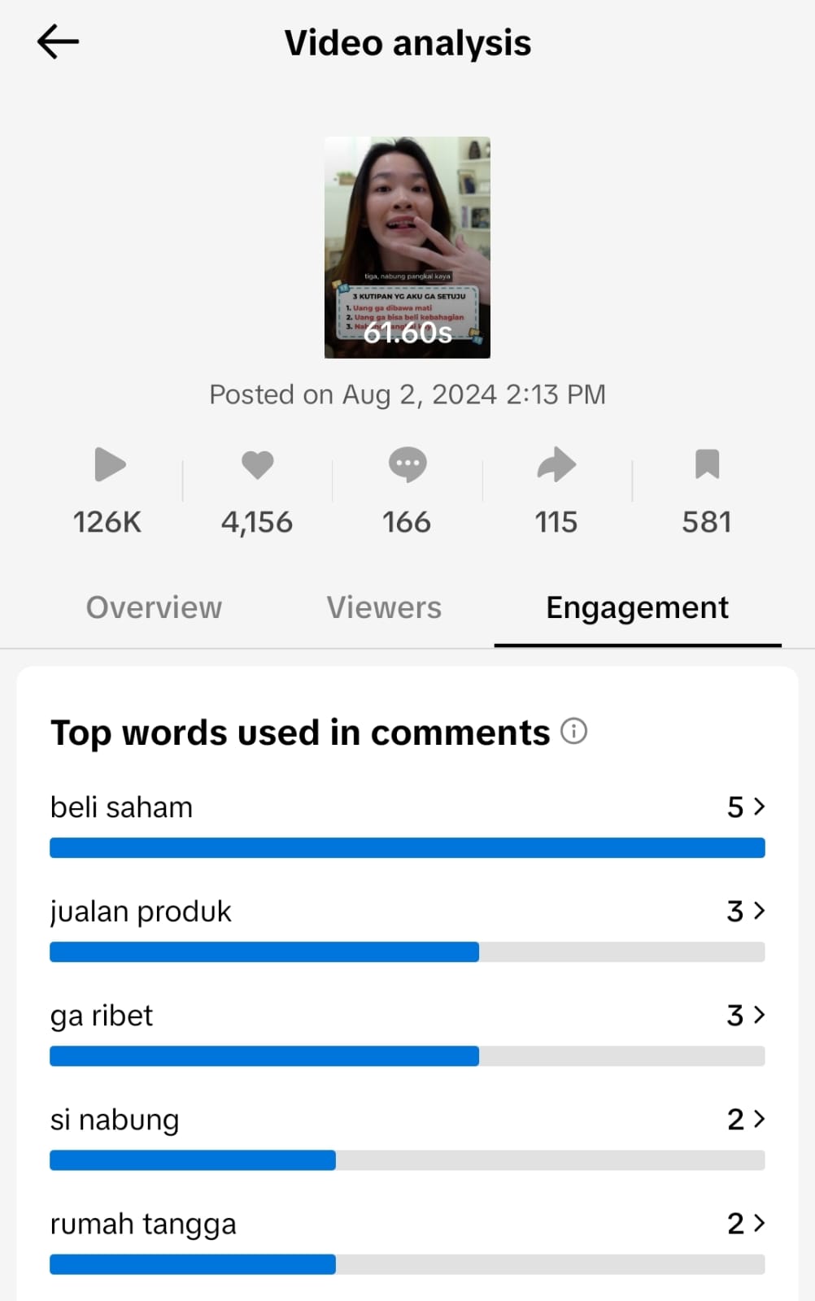Switch to the Viewers tab
Viewport: 815px width, 1301px height.
(384, 607)
